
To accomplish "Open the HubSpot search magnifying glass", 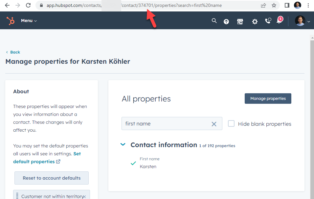I will [x=214, y=20].
